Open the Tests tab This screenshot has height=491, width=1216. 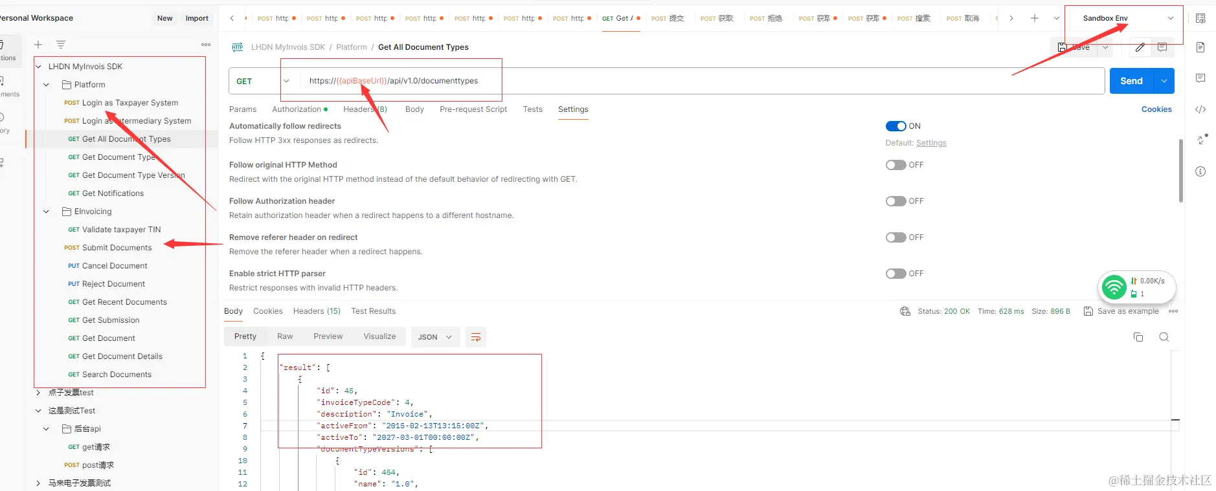click(x=533, y=109)
